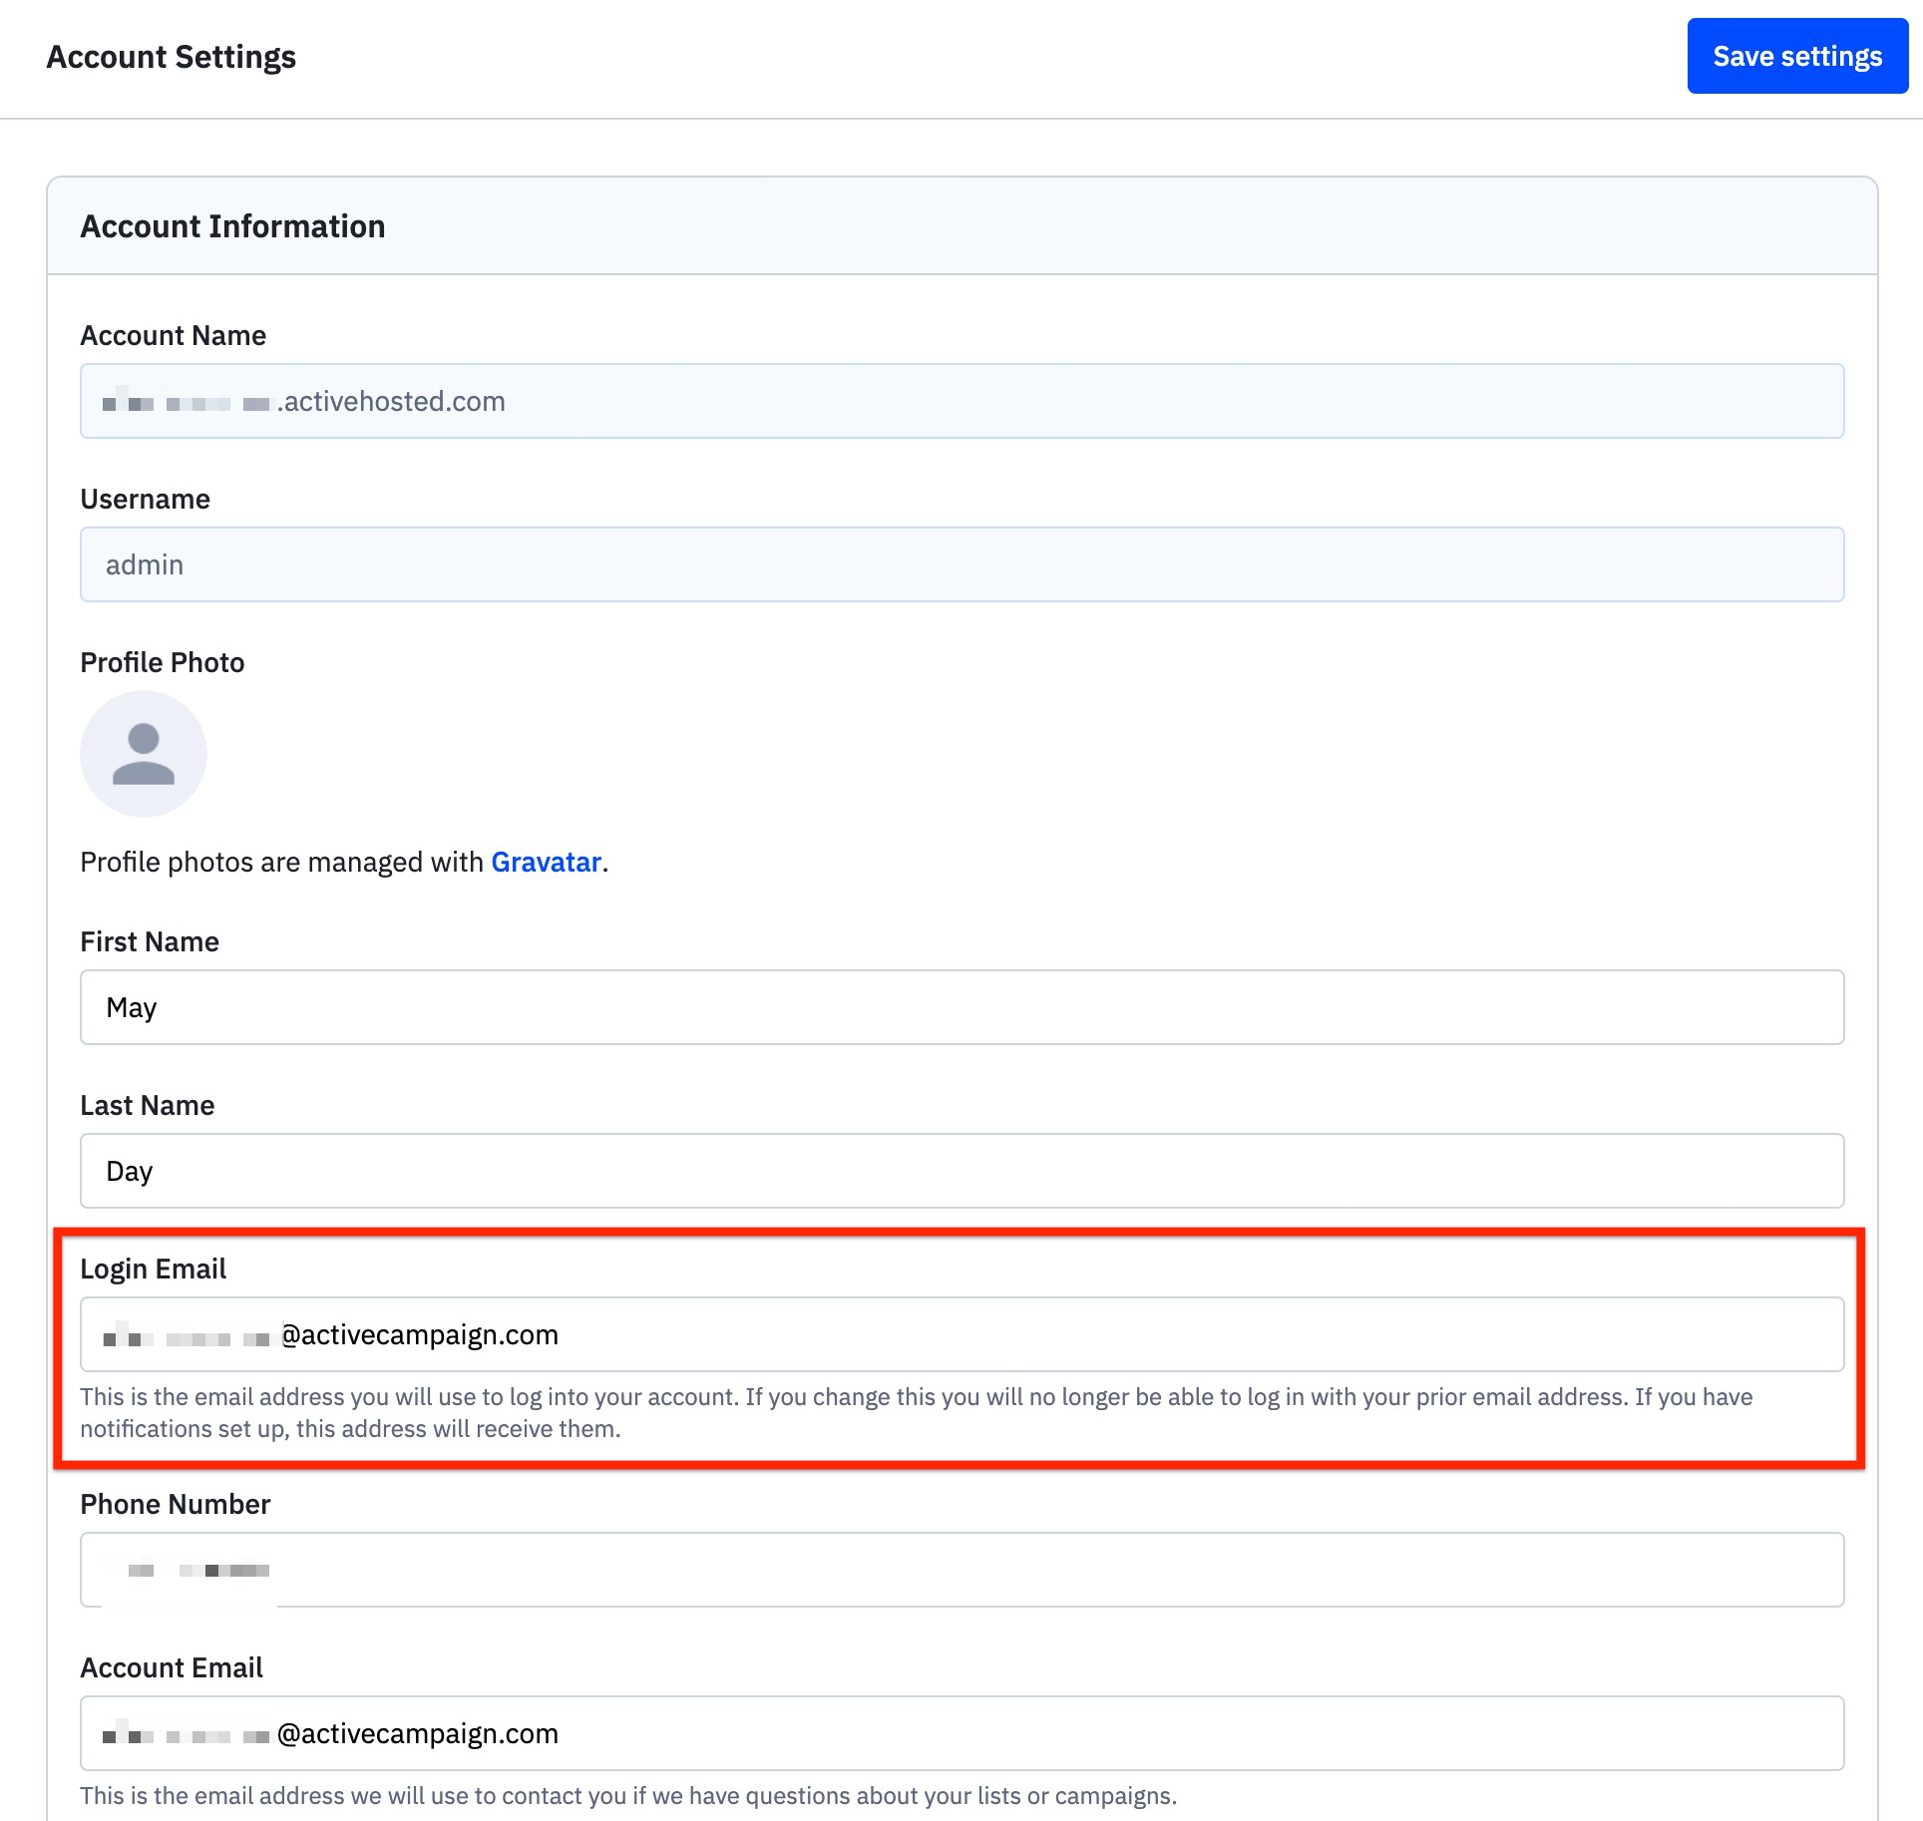Click the Save settings button
The width and height of the screenshot is (1923, 1821).
(1796, 56)
